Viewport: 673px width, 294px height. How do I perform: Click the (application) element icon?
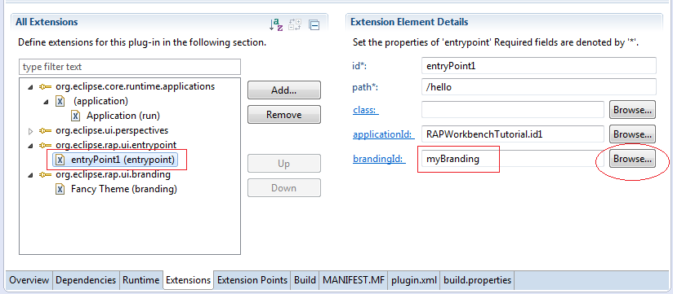[x=60, y=101]
